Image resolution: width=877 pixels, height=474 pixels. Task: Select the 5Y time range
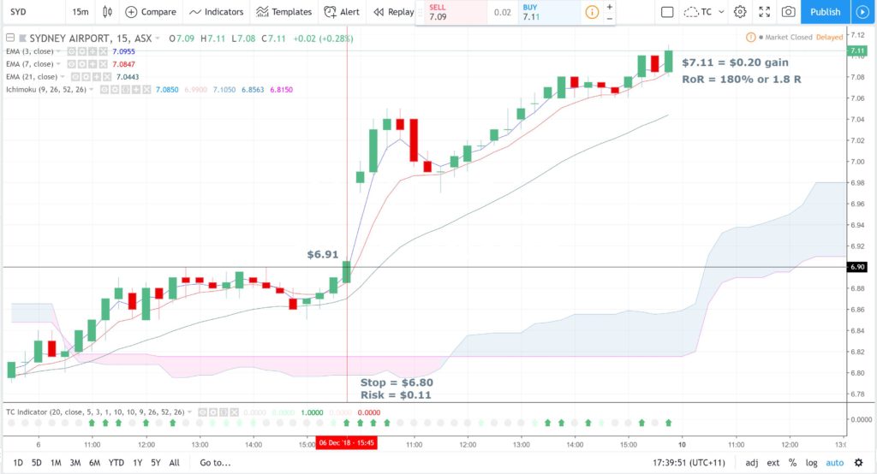[x=156, y=462]
